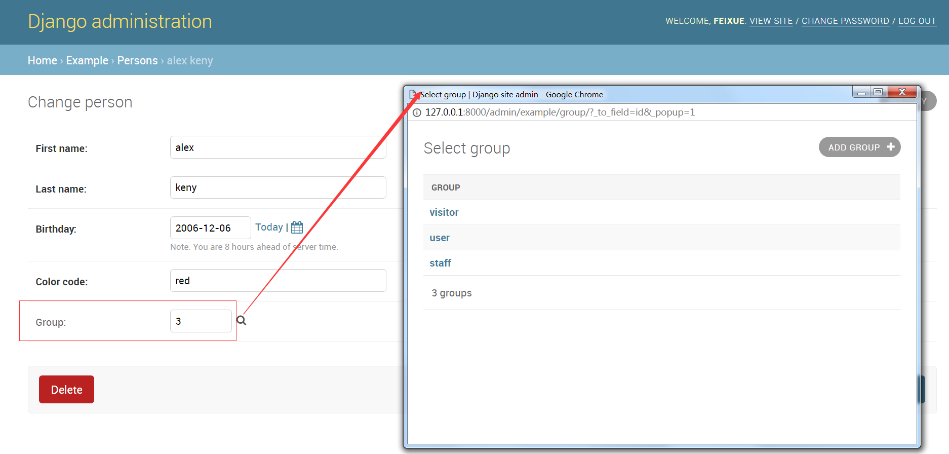Click the GROUP column header

446,187
